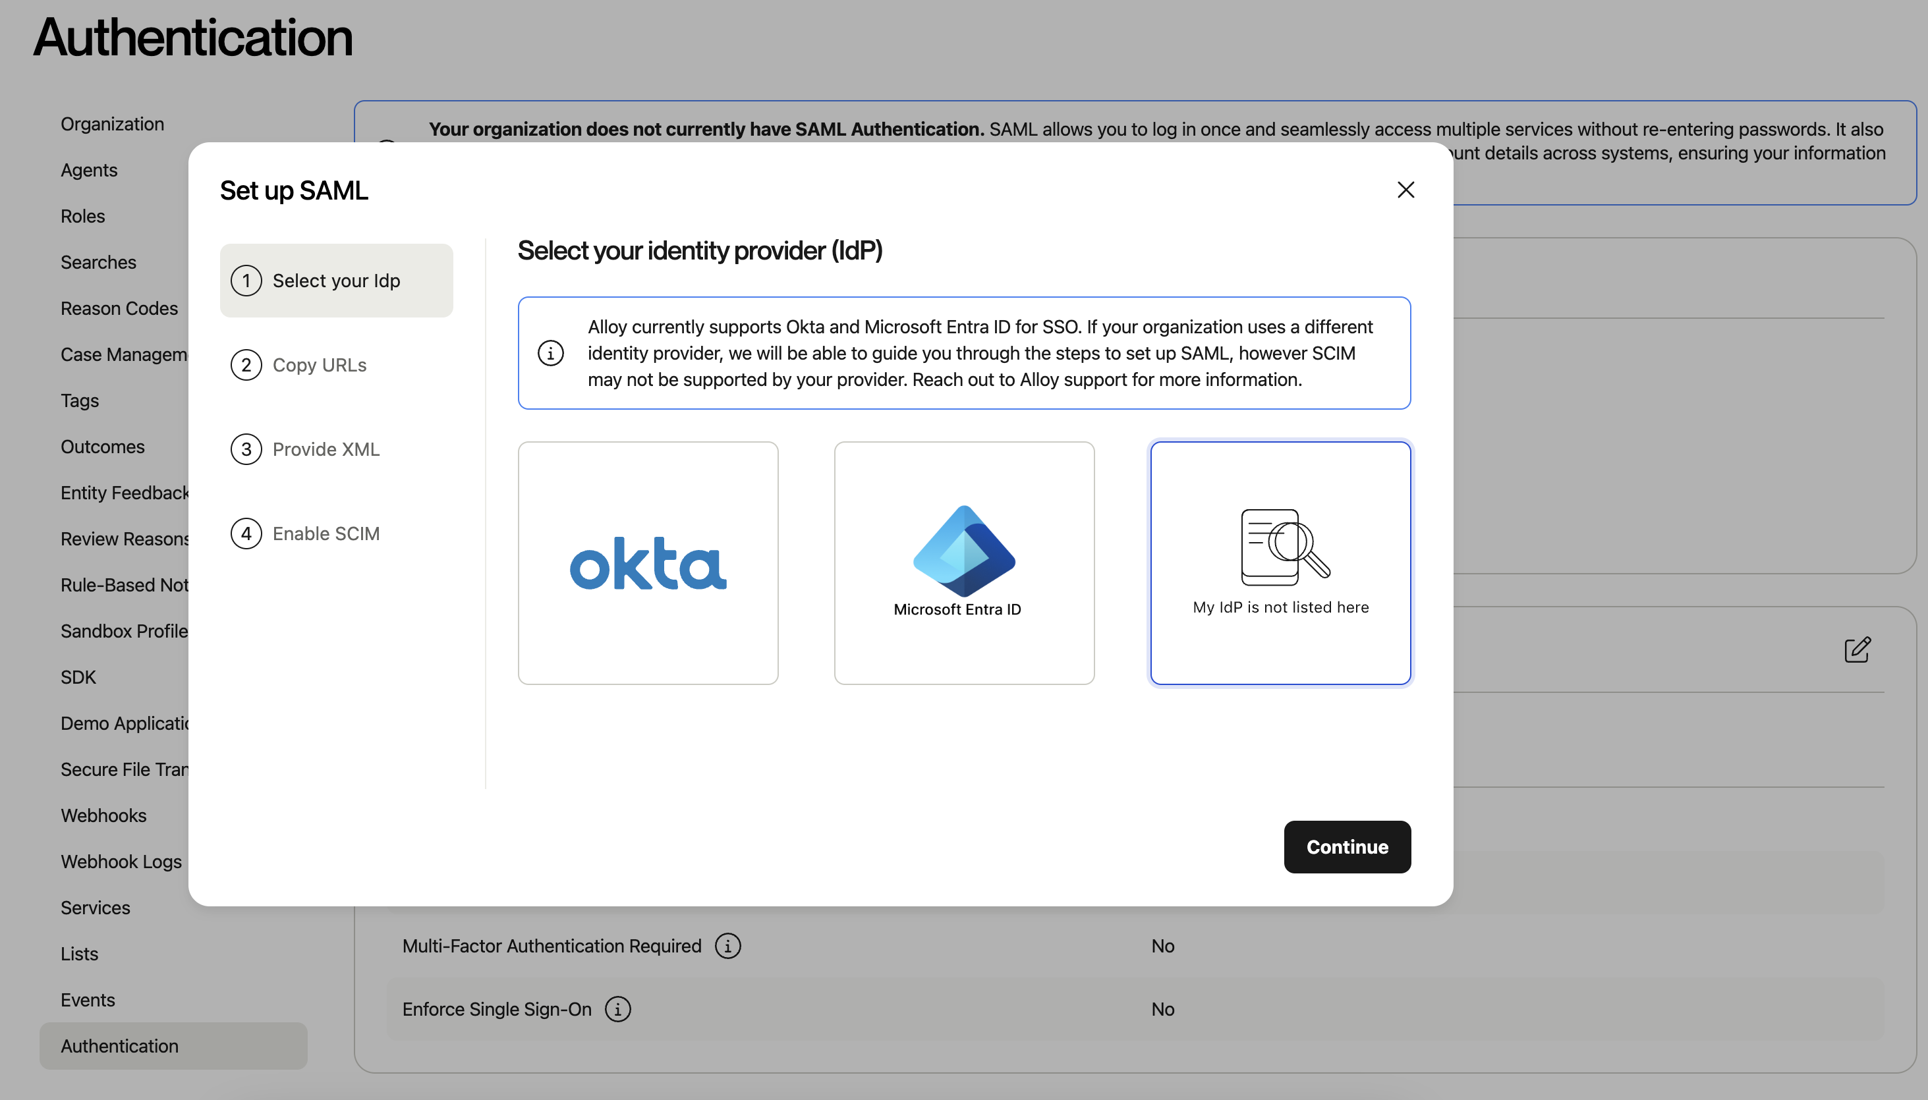Click info icon next to Enforce Single Sign-On
This screenshot has width=1928, height=1100.
[617, 1009]
